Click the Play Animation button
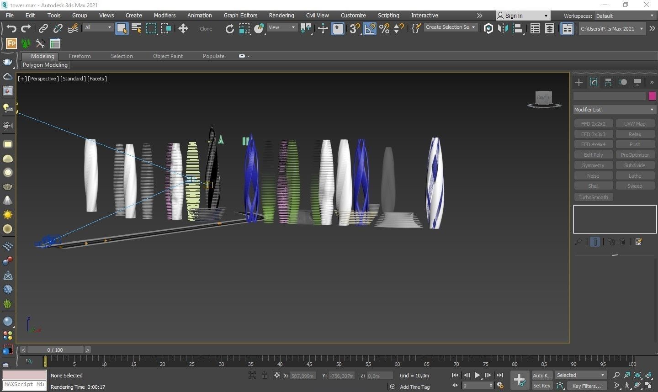The image size is (658, 392). [478, 375]
